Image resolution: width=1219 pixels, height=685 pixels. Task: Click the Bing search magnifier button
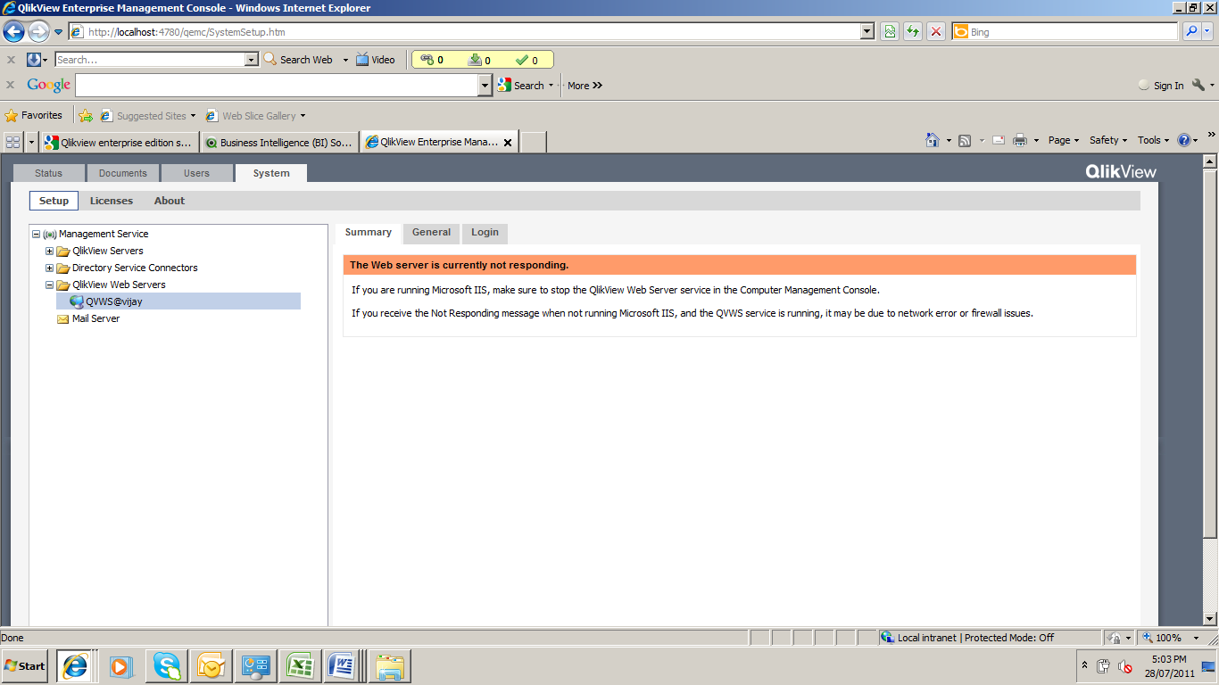pos(1191,32)
